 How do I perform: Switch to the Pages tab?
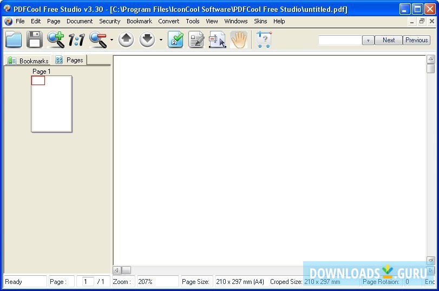click(x=69, y=60)
